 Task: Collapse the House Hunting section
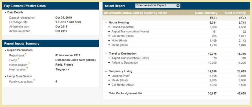[x=106, y=23]
